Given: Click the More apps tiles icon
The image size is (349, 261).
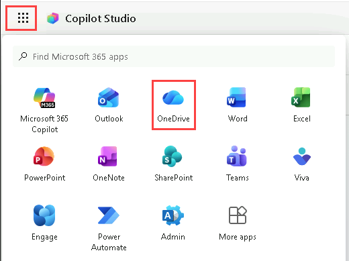Looking at the screenshot, I should 238,215.
